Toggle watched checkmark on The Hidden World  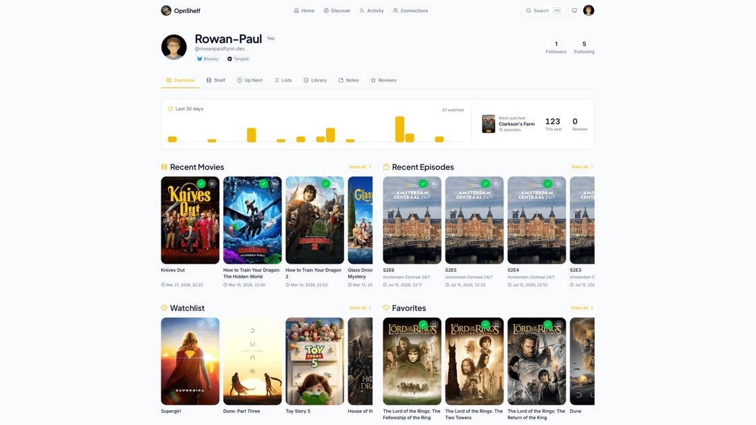(x=263, y=183)
